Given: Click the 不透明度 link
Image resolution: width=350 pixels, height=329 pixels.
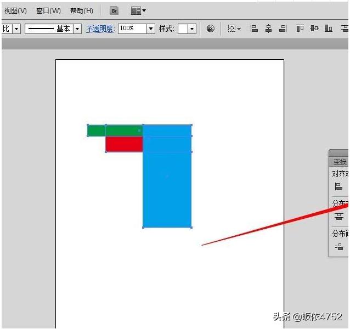Looking at the screenshot, I should click(100, 29).
